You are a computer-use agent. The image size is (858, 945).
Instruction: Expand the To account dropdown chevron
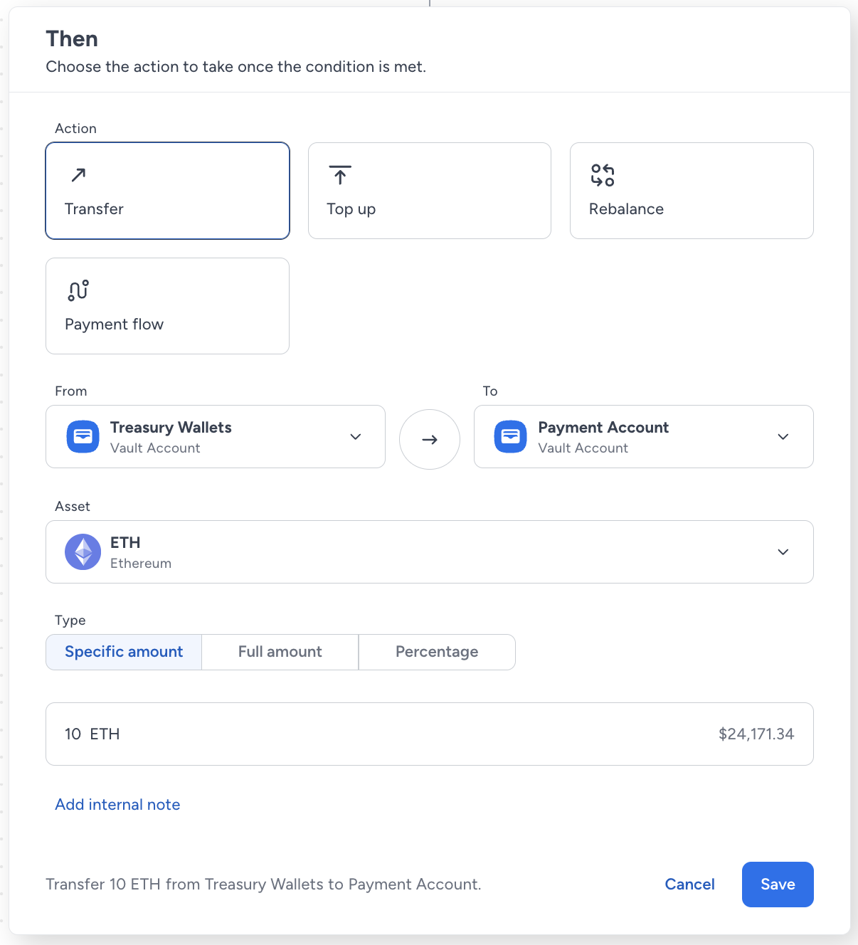[783, 437]
